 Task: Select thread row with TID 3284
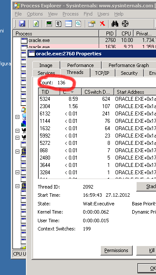[97, 173]
